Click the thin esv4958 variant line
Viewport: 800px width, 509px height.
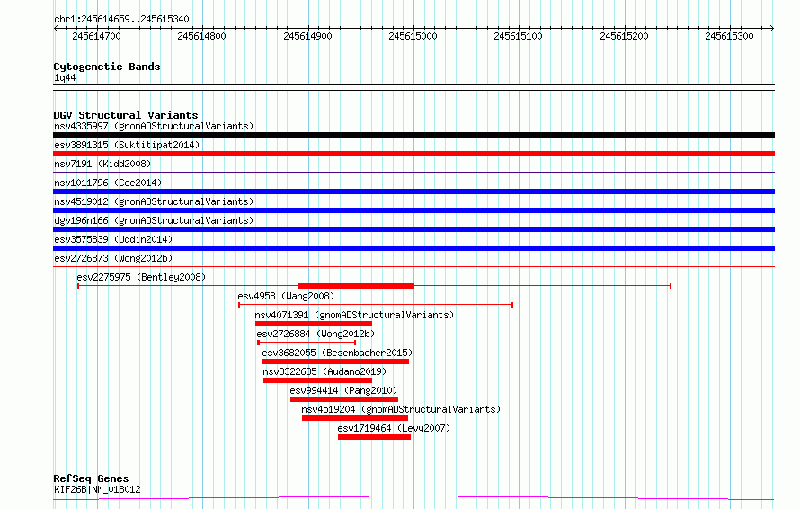click(x=376, y=305)
